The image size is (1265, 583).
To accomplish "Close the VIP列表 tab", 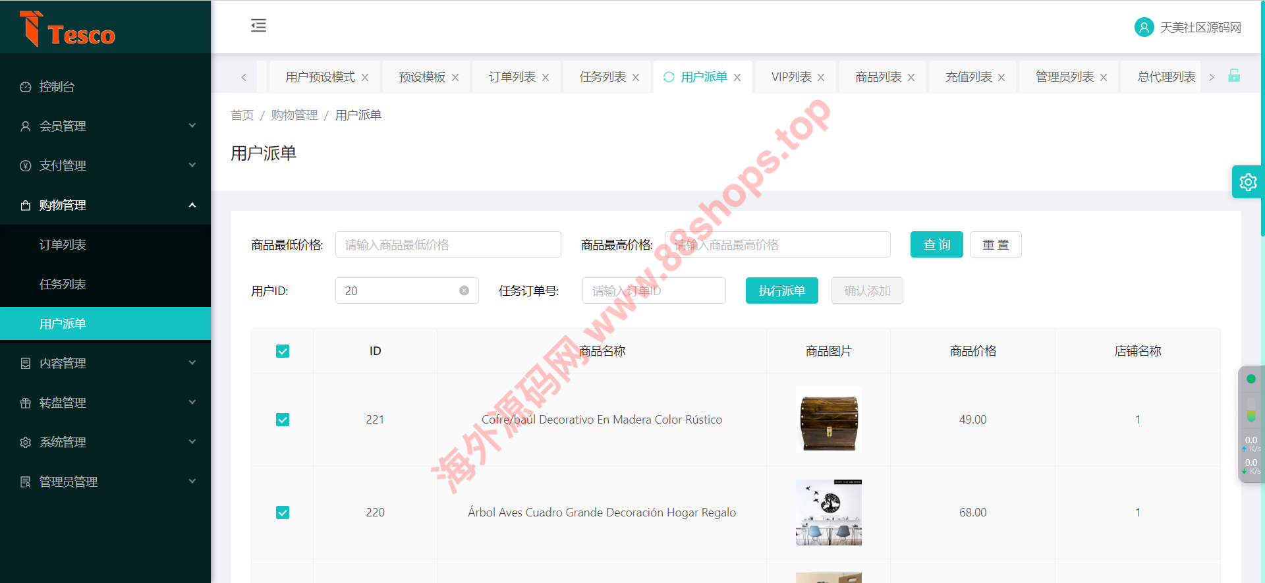I will click(x=821, y=78).
